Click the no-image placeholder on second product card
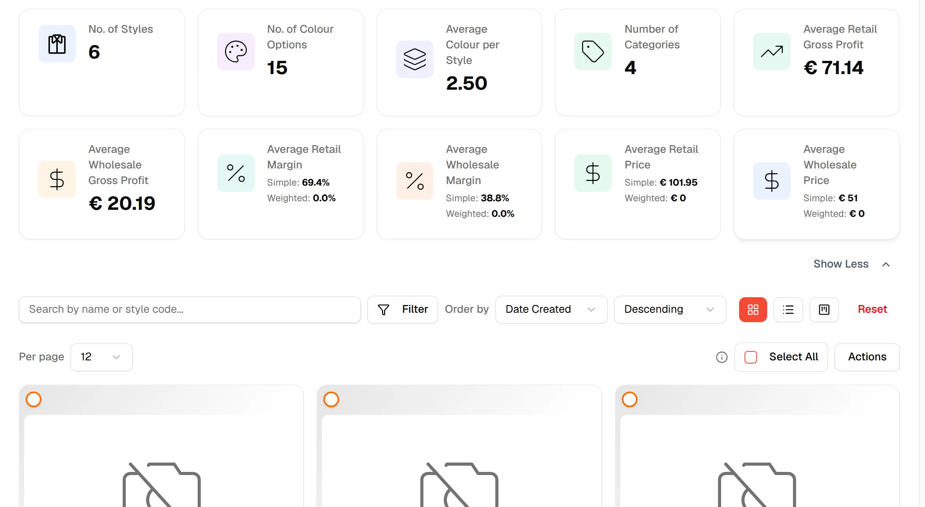Image resolution: width=925 pixels, height=507 pixels. pyautogui.click(x=459, y=485)
